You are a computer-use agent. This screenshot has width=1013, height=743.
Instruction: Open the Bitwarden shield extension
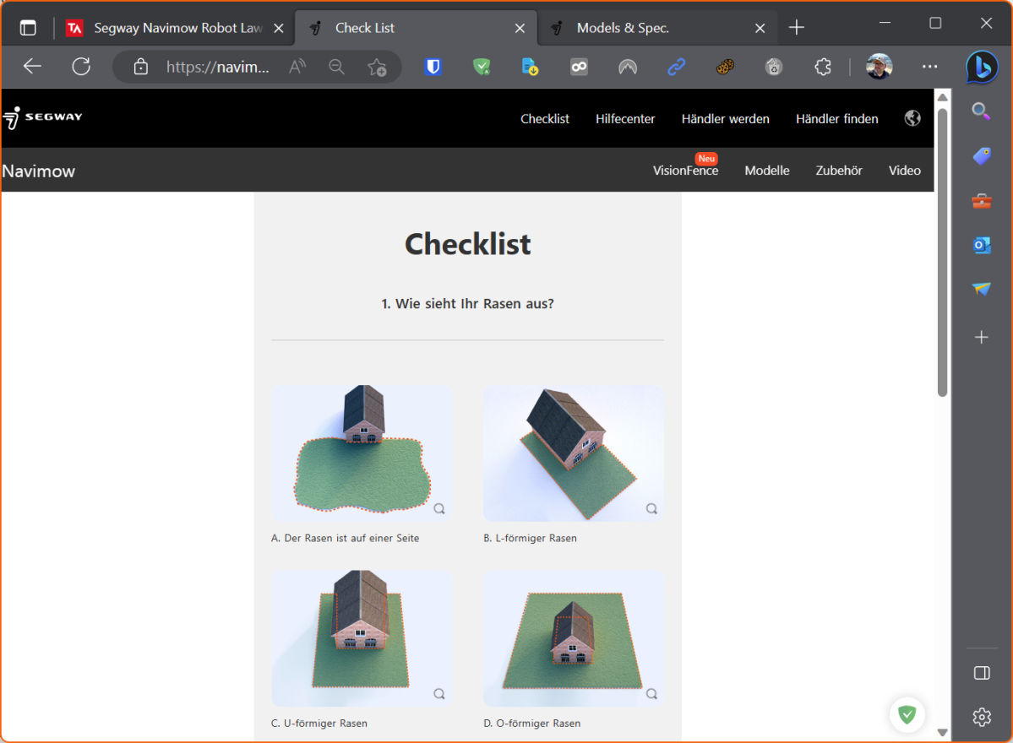[x=433, y=67]
